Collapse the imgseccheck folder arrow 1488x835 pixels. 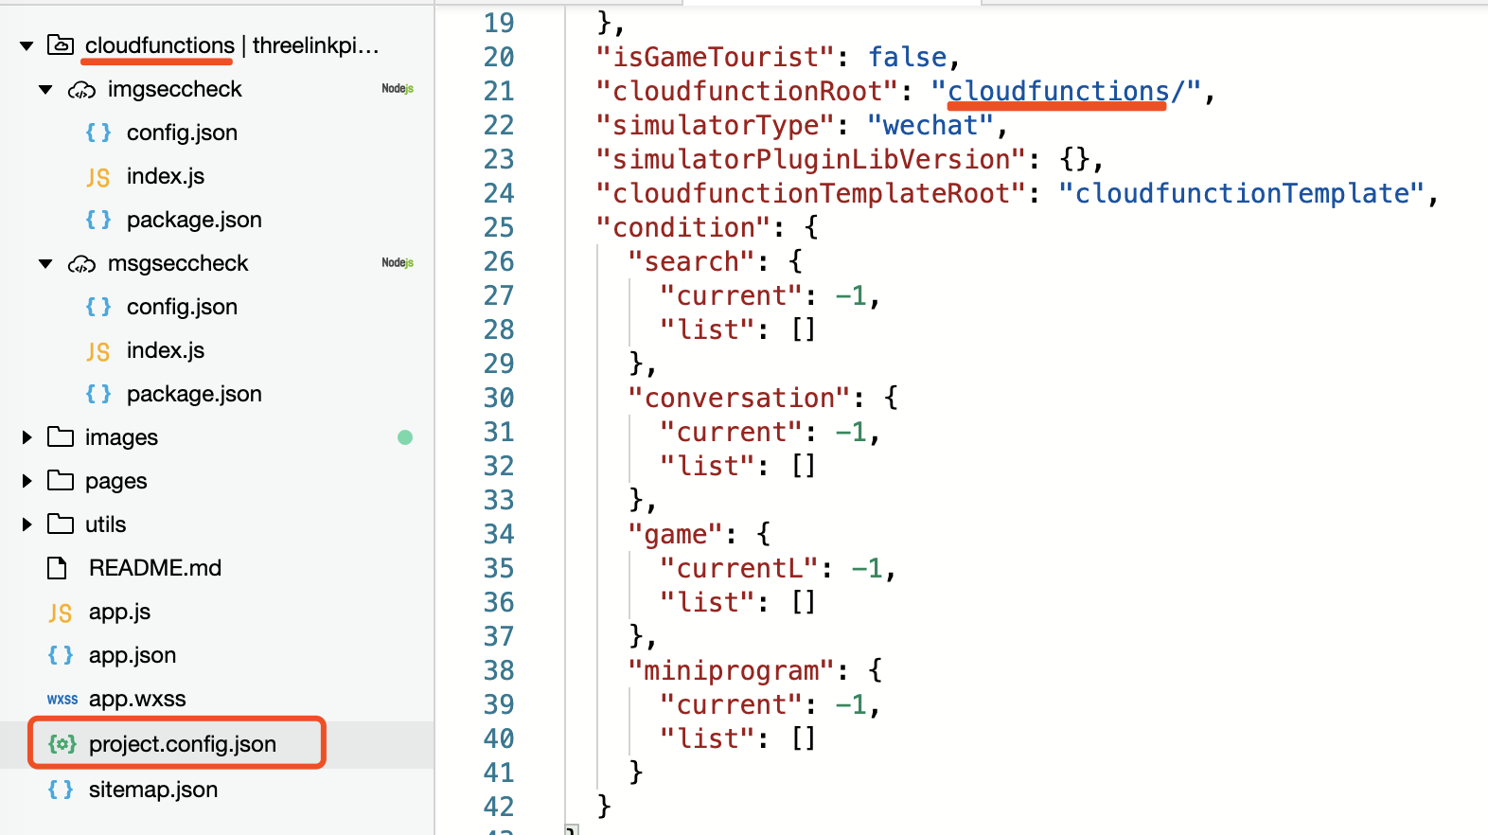tap(45, 90)
